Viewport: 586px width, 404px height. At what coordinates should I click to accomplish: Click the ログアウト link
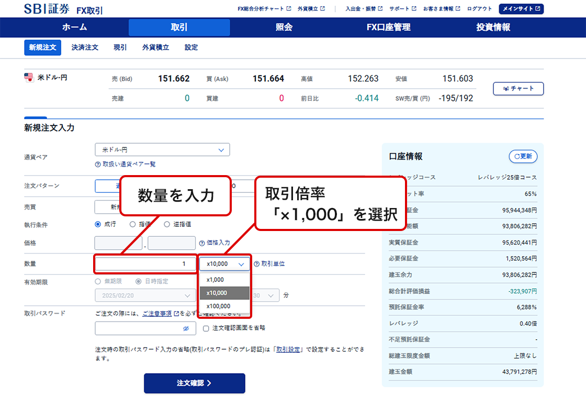coord(479,8)
